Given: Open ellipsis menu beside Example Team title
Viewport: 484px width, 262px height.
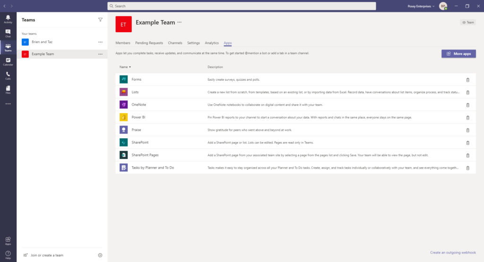Looking at the screenshot, I should pos(179,22).
